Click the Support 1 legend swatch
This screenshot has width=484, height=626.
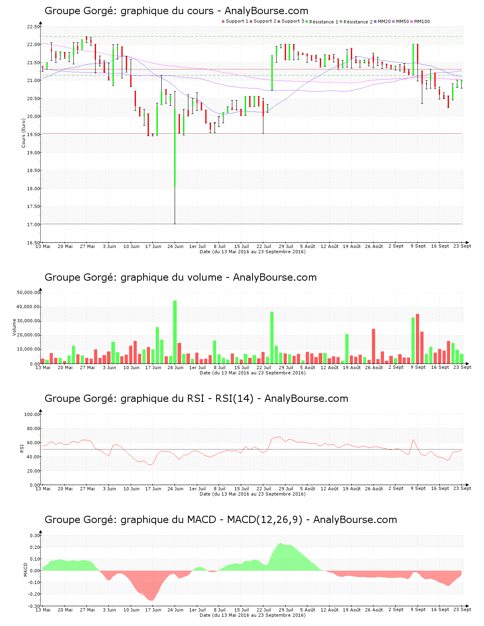pyautogui.click(x=223, y=21)
